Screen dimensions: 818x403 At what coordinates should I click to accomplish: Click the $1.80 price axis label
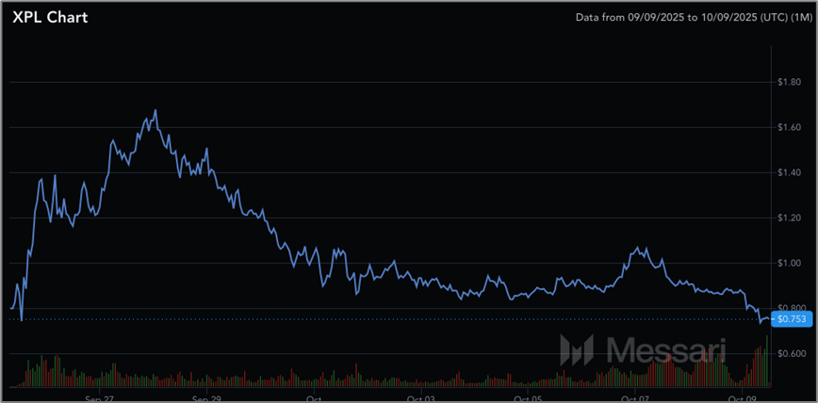pyautogui.click(x=788, y=82)
